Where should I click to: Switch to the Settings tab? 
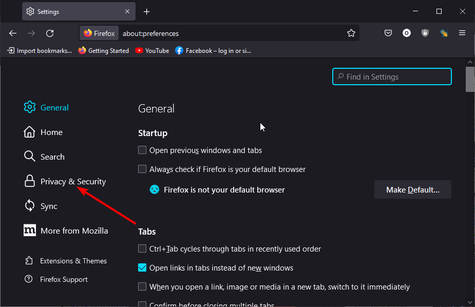[72, 11]
